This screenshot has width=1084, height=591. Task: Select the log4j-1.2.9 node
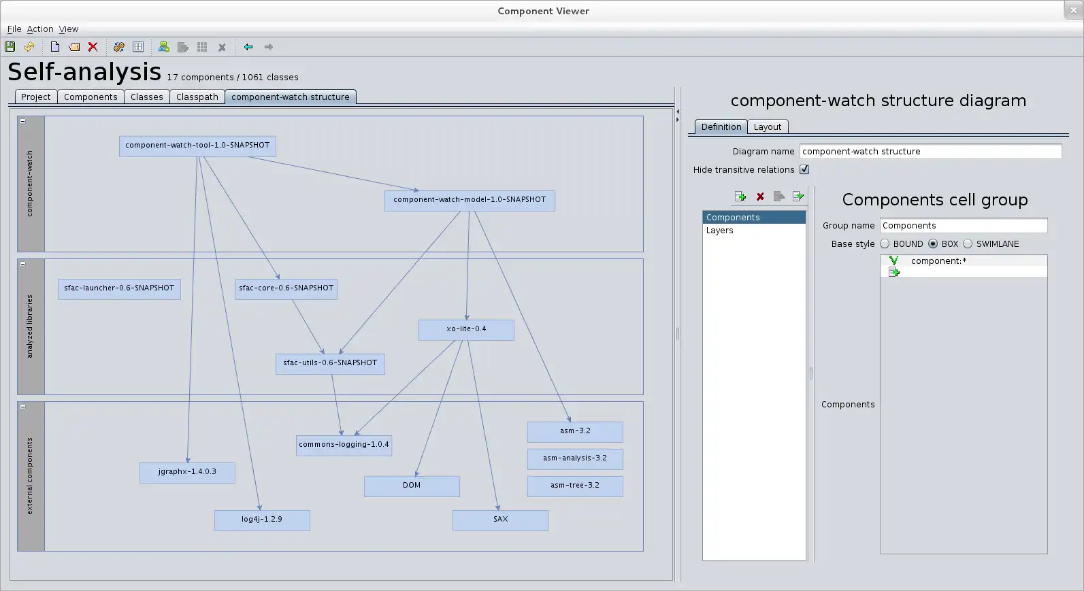click(262, 520)
